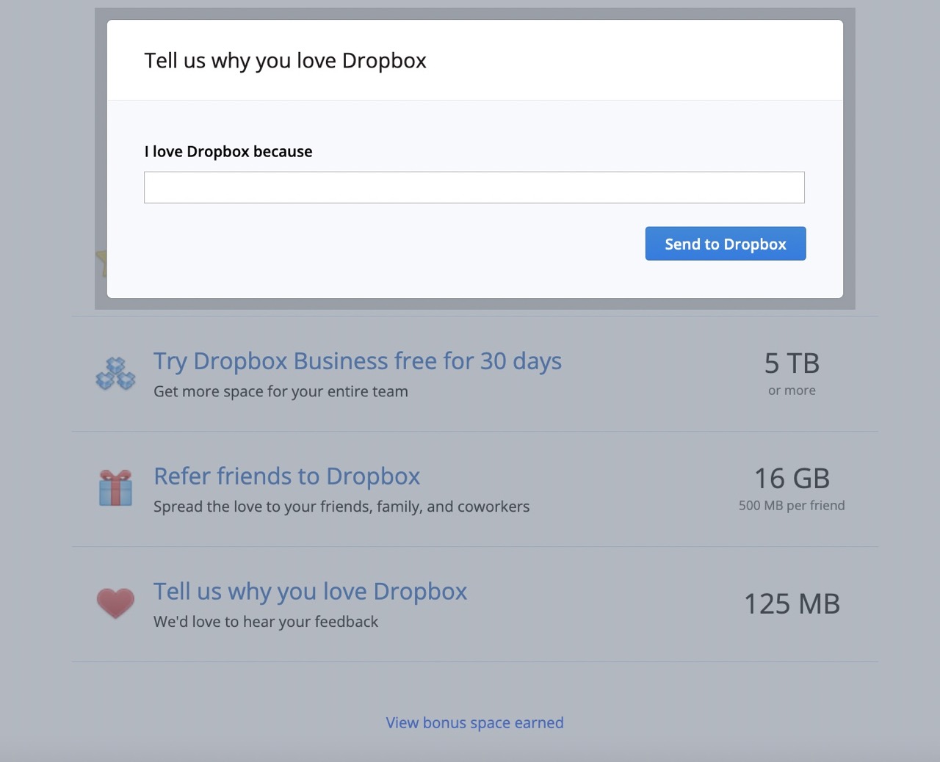Viewport: 940px width, 762px height.
Task: Click the gift box icon for referrals
Action: click(115, 488)
